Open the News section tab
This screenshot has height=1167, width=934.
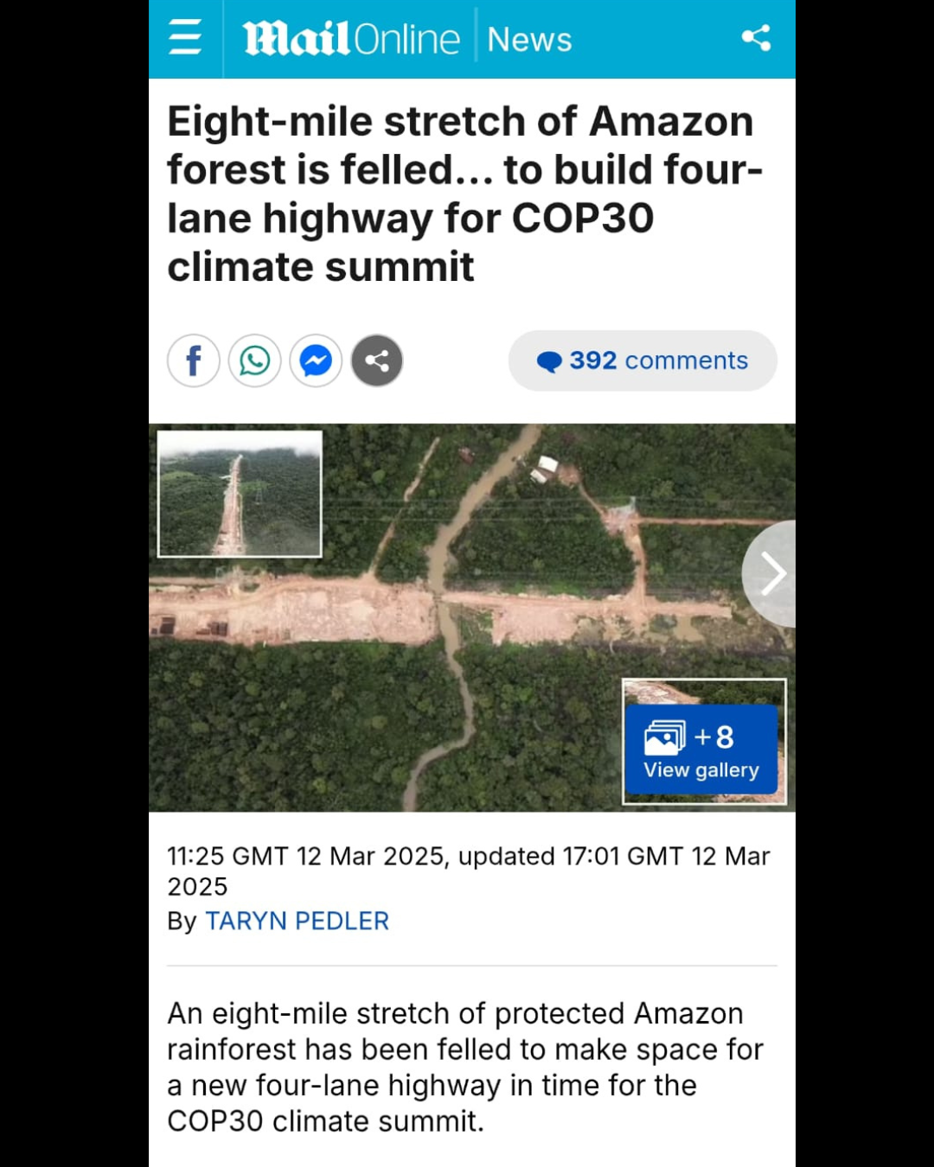[529, 40]
